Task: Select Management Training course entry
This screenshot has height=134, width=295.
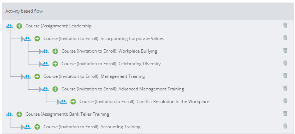Action: 94,76
